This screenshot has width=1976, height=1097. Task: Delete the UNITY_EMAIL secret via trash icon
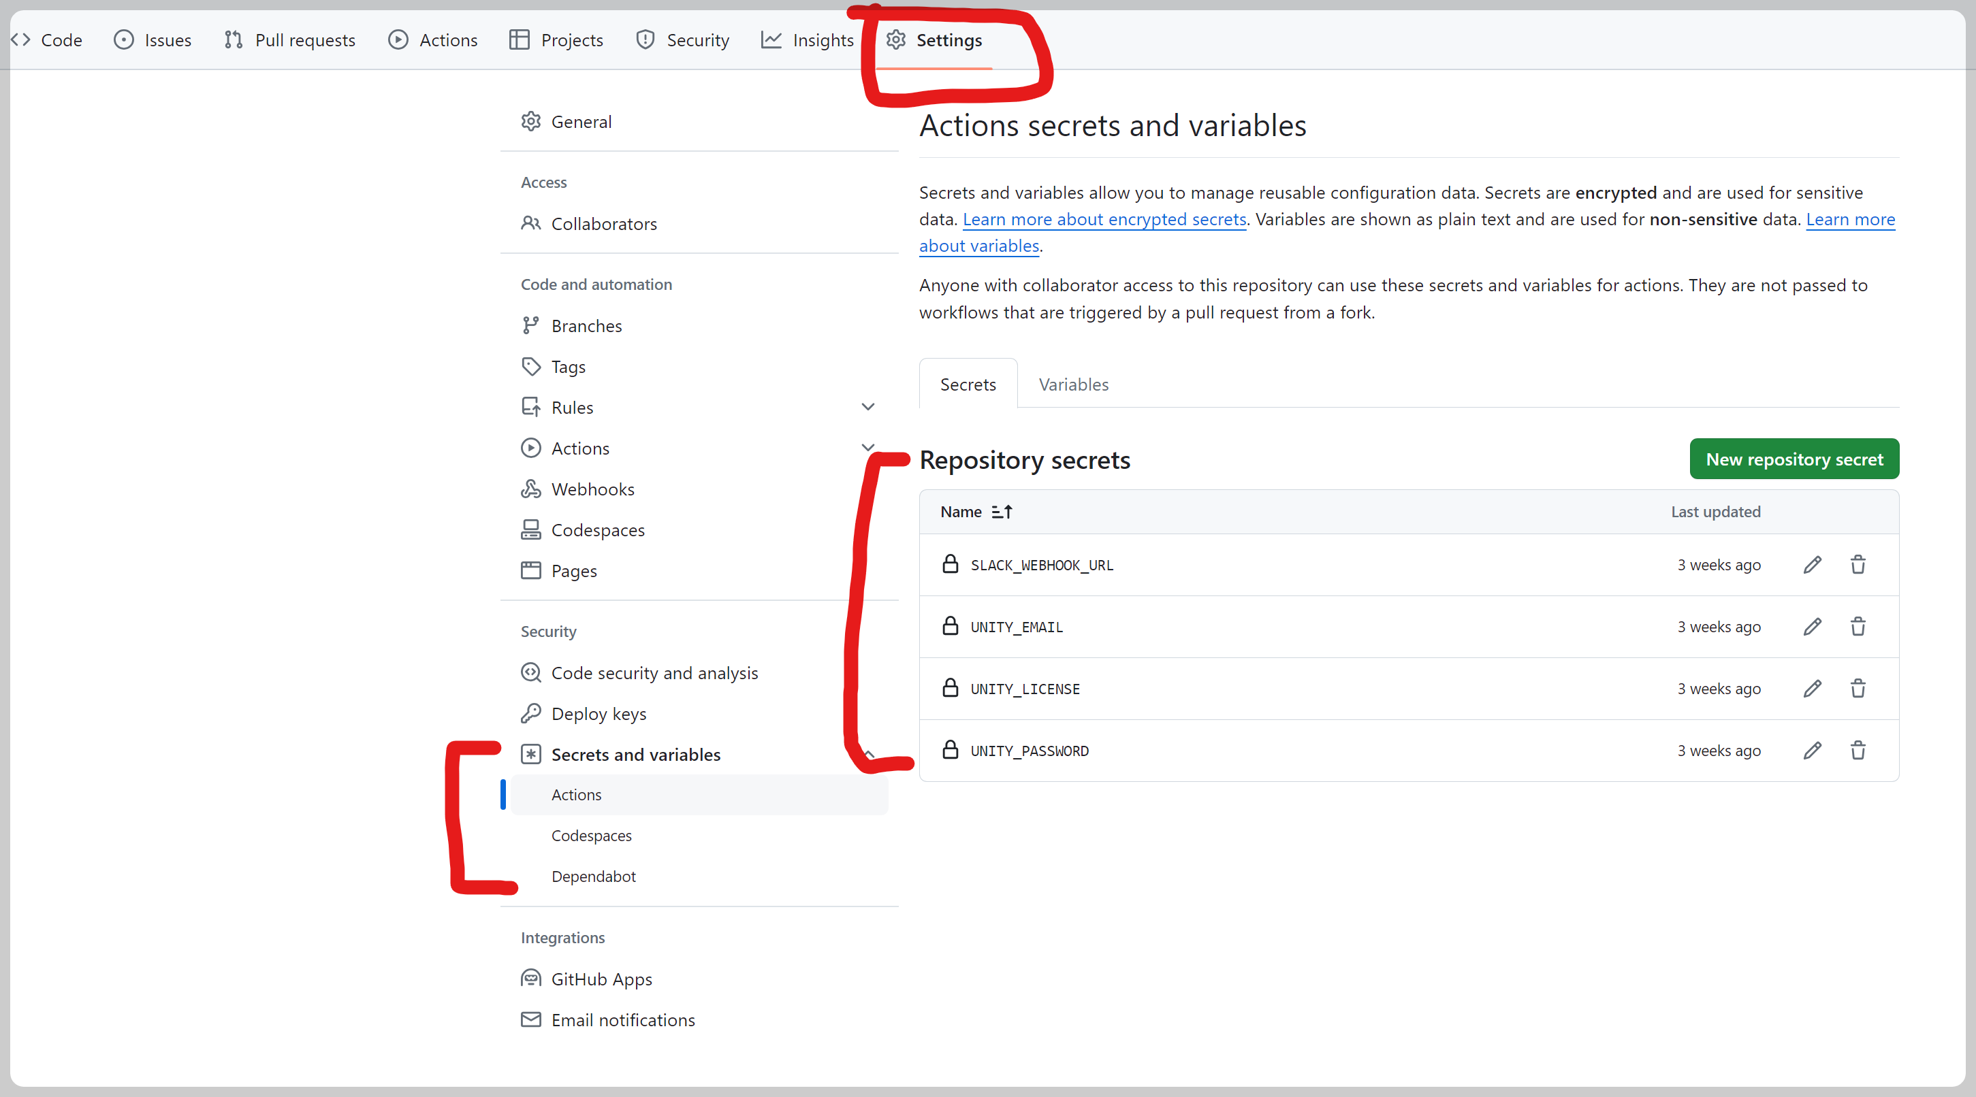click(1857, 627)
